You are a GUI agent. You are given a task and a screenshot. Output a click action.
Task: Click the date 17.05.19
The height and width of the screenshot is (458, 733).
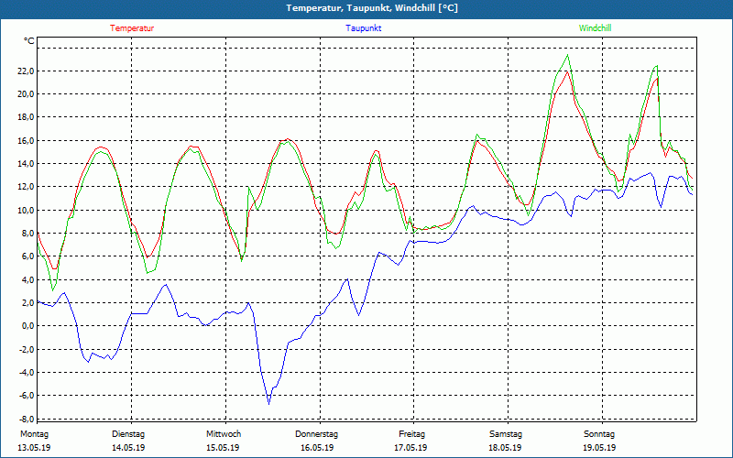pyautogui.click(x=410, y=448)
